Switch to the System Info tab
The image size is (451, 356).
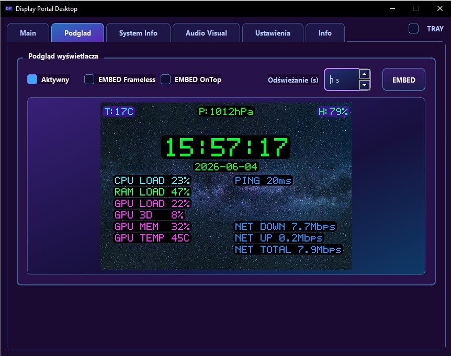click(138, 33)
